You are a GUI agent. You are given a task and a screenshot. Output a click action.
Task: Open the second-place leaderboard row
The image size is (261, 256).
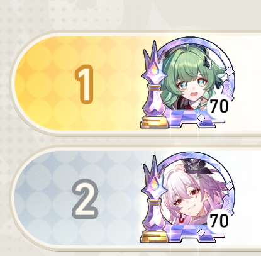click(x=136, y=199)
